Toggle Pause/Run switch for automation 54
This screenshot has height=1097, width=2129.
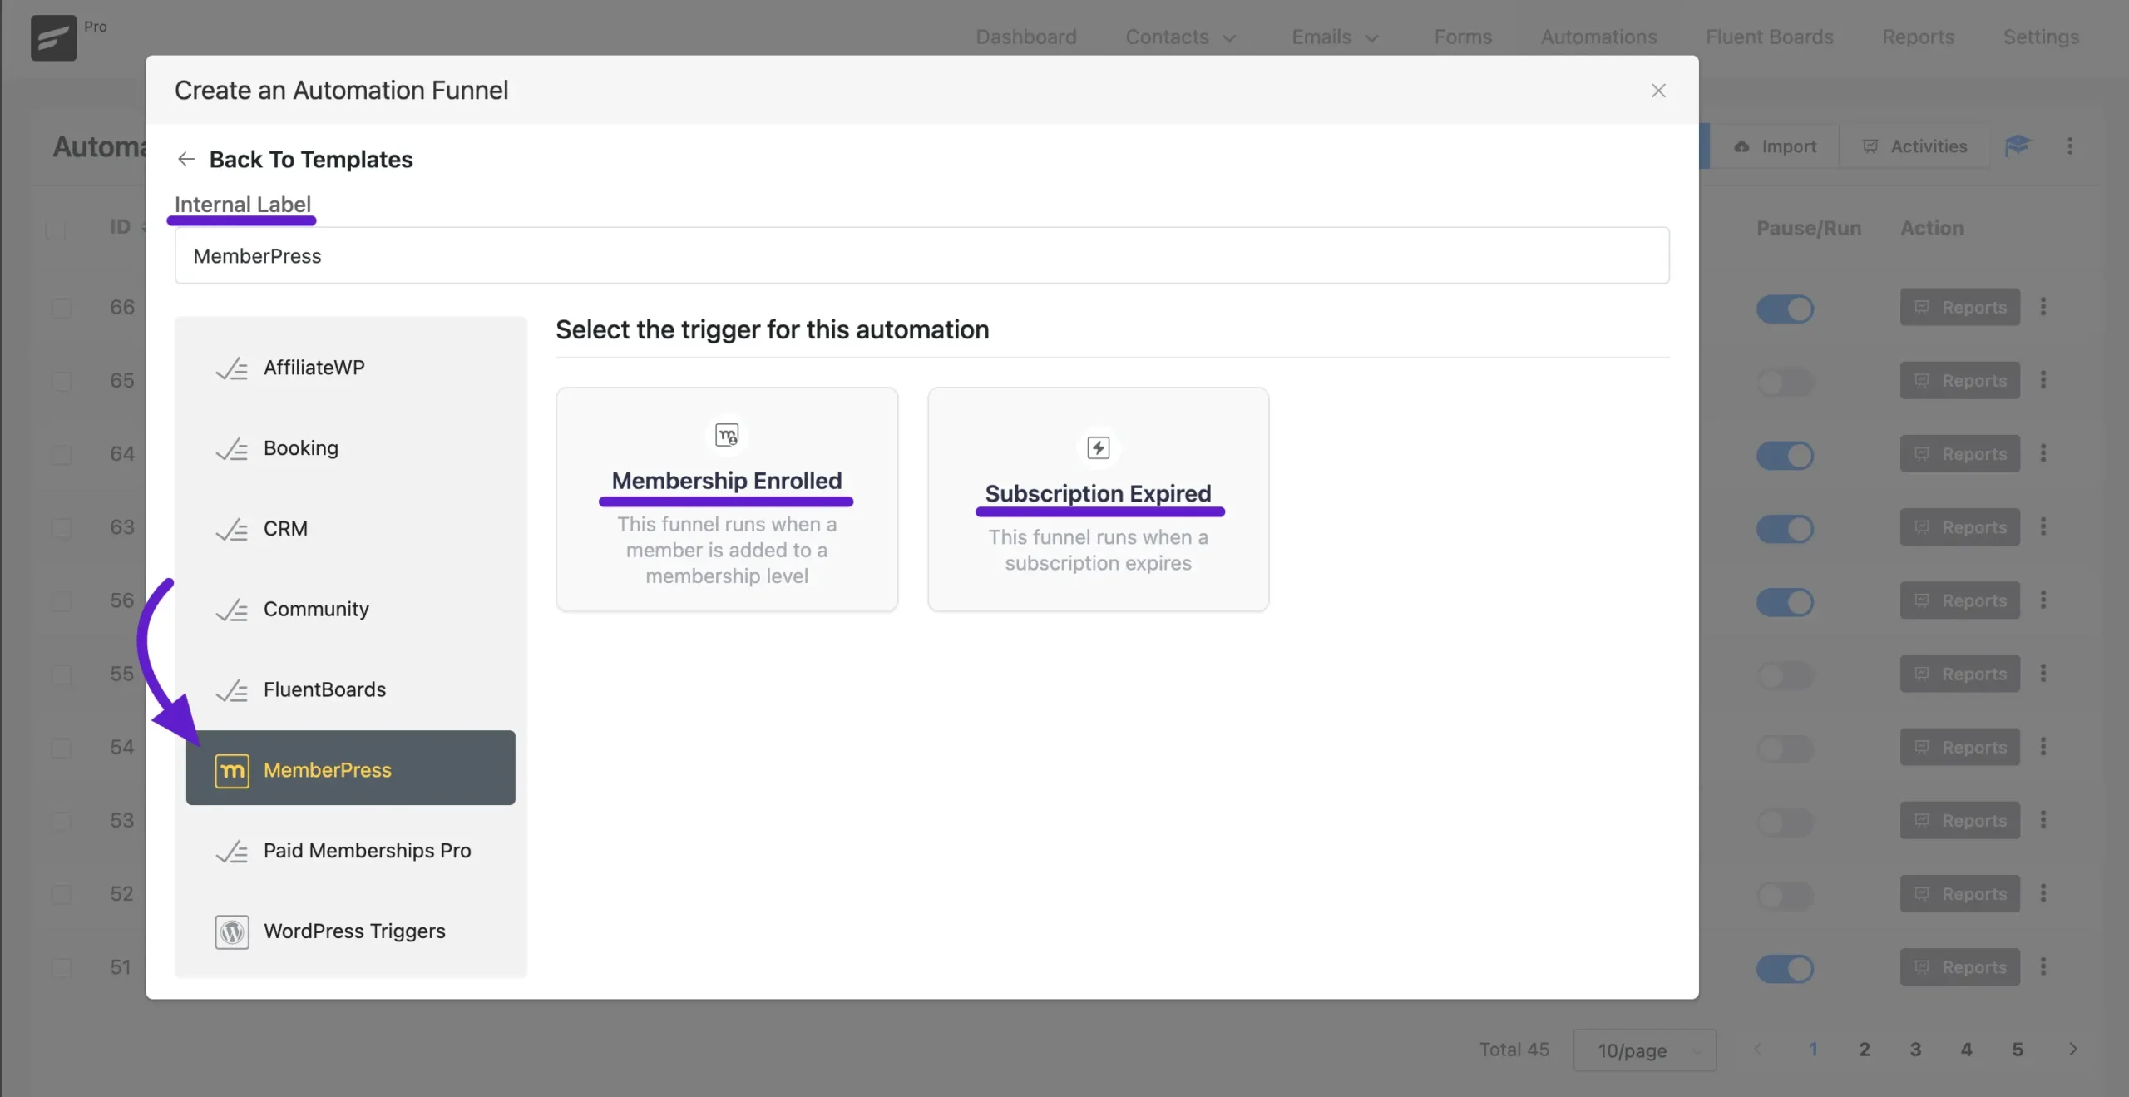[1785, 749]
